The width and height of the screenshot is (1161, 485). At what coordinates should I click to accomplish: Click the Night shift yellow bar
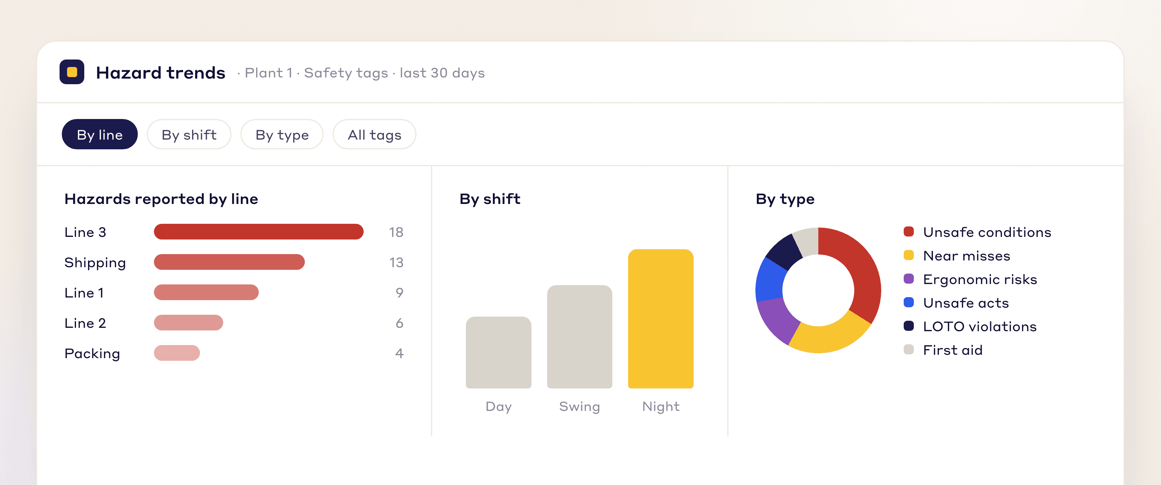[x=661, y=319]
